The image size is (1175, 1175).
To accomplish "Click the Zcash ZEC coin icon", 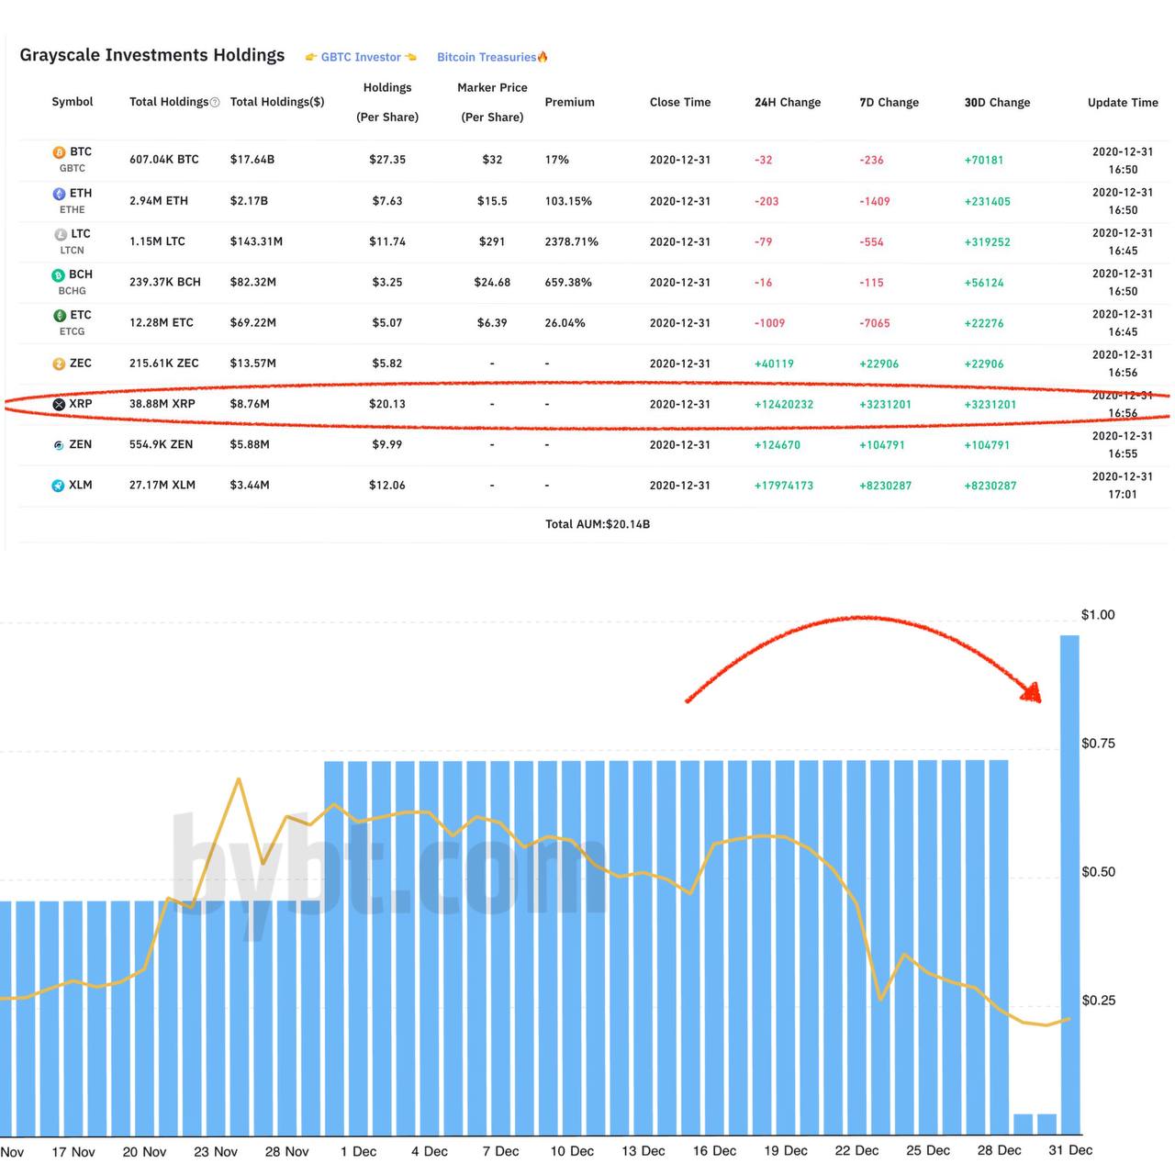I will pos(59,364).
